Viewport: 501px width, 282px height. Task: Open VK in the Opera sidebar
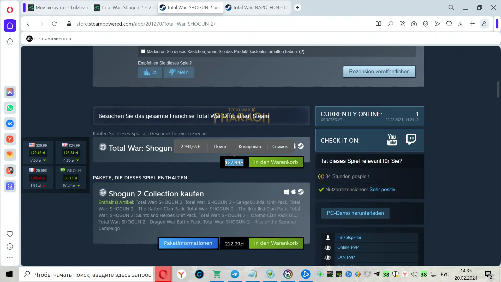(10, 124)
